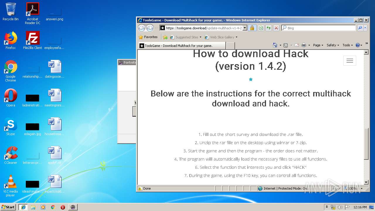This screenshot has height=211, width=375.
Task: Select the datingsocie... Word document icon
Action: pyautogui.click(x=54, y=69)
